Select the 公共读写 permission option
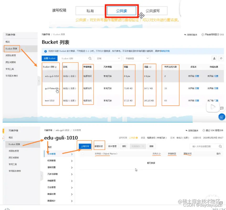This screenshot has width=226, height=210. pos(153,11)
